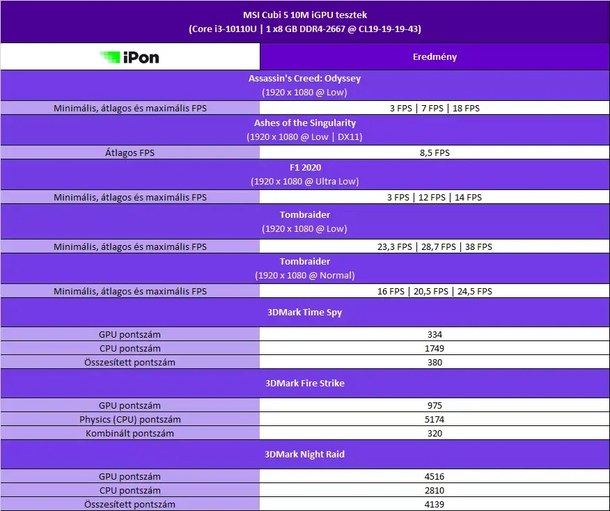Select '23,3 FPS | 28,7 FPS | 38 FPS' result
Image resolution: width=610 pixels, height=511 pixels.
click(435, 247)
